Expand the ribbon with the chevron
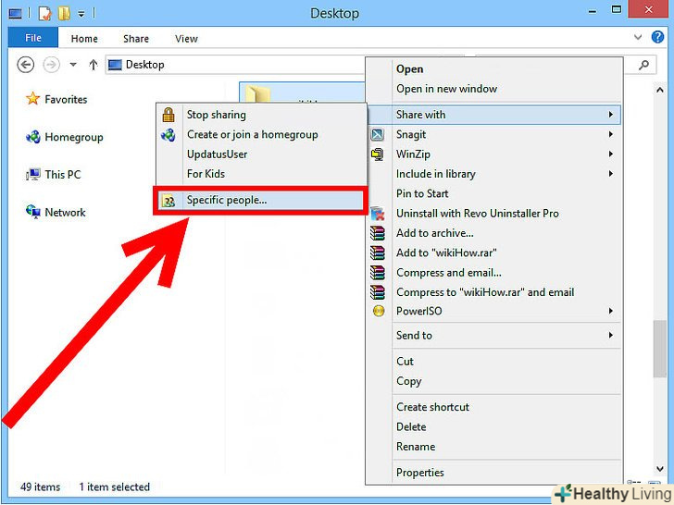Screen dimensions: 674x505 coord(638,38)
